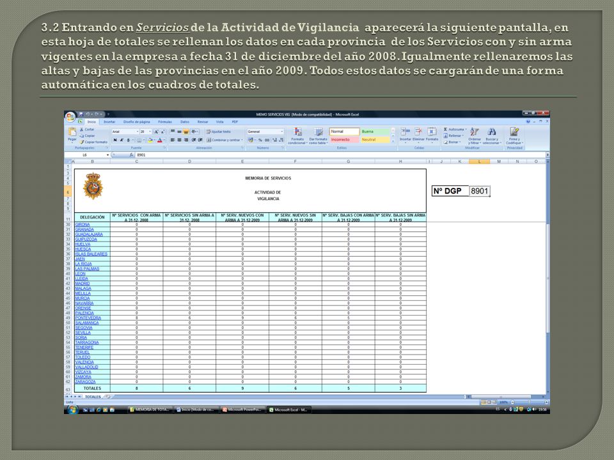Open the Arial font name dropdown
Image resolution: width=614 pixels, height=460 pixels.
click(x=138, y=132)
